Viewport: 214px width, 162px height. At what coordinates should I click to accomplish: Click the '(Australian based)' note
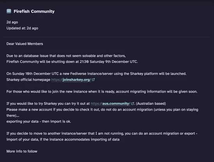[151, 103]
